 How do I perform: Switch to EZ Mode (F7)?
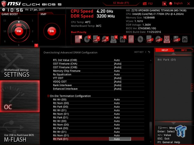tap(121, 3)
